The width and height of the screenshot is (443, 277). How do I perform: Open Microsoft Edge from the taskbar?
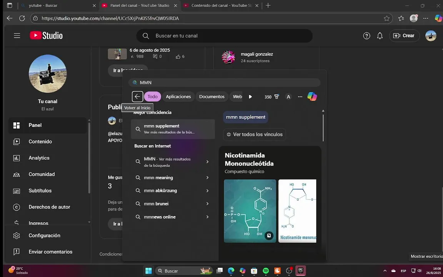click(231, 271)
